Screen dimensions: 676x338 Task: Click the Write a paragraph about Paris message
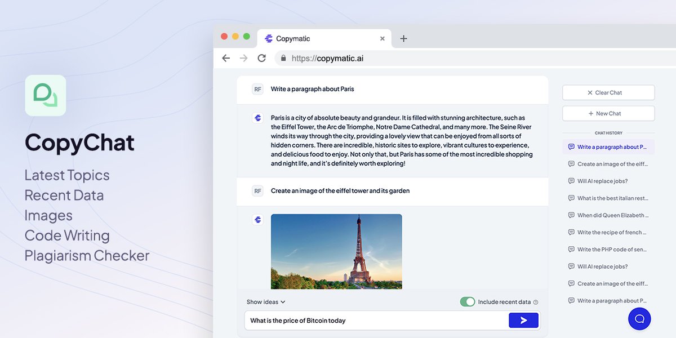click(x=312, y=89)
